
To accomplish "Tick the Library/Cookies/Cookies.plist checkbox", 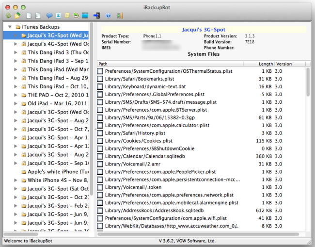I will coord(100,141).
